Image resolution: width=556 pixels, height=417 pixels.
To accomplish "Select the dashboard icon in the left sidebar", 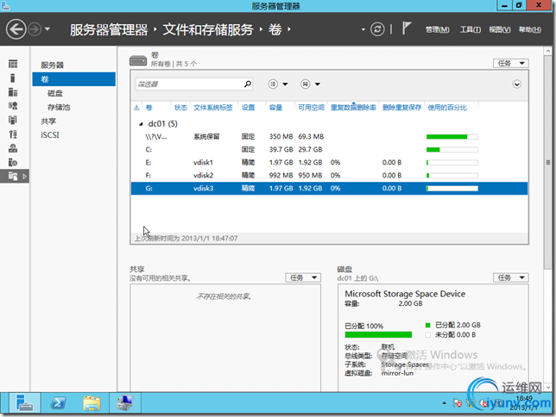I will point(13,64).
